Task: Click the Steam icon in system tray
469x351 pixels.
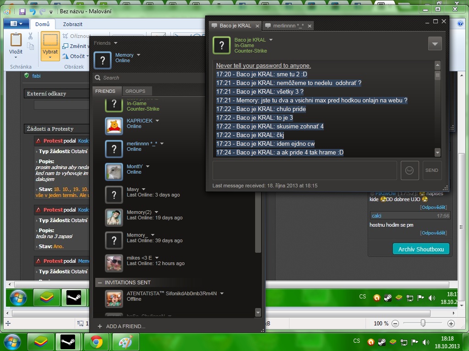Action: [382, 342]
